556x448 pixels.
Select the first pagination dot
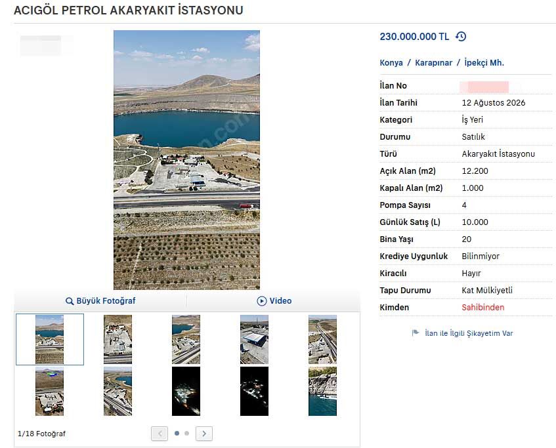[177, 433]
